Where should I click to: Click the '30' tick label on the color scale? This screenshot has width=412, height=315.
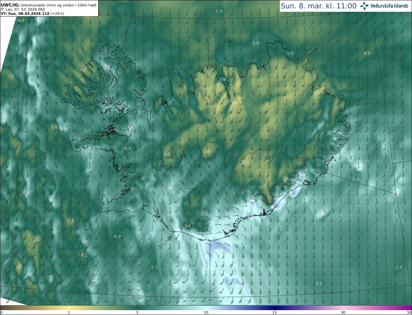pyautogui.click(x=343, y=312)
